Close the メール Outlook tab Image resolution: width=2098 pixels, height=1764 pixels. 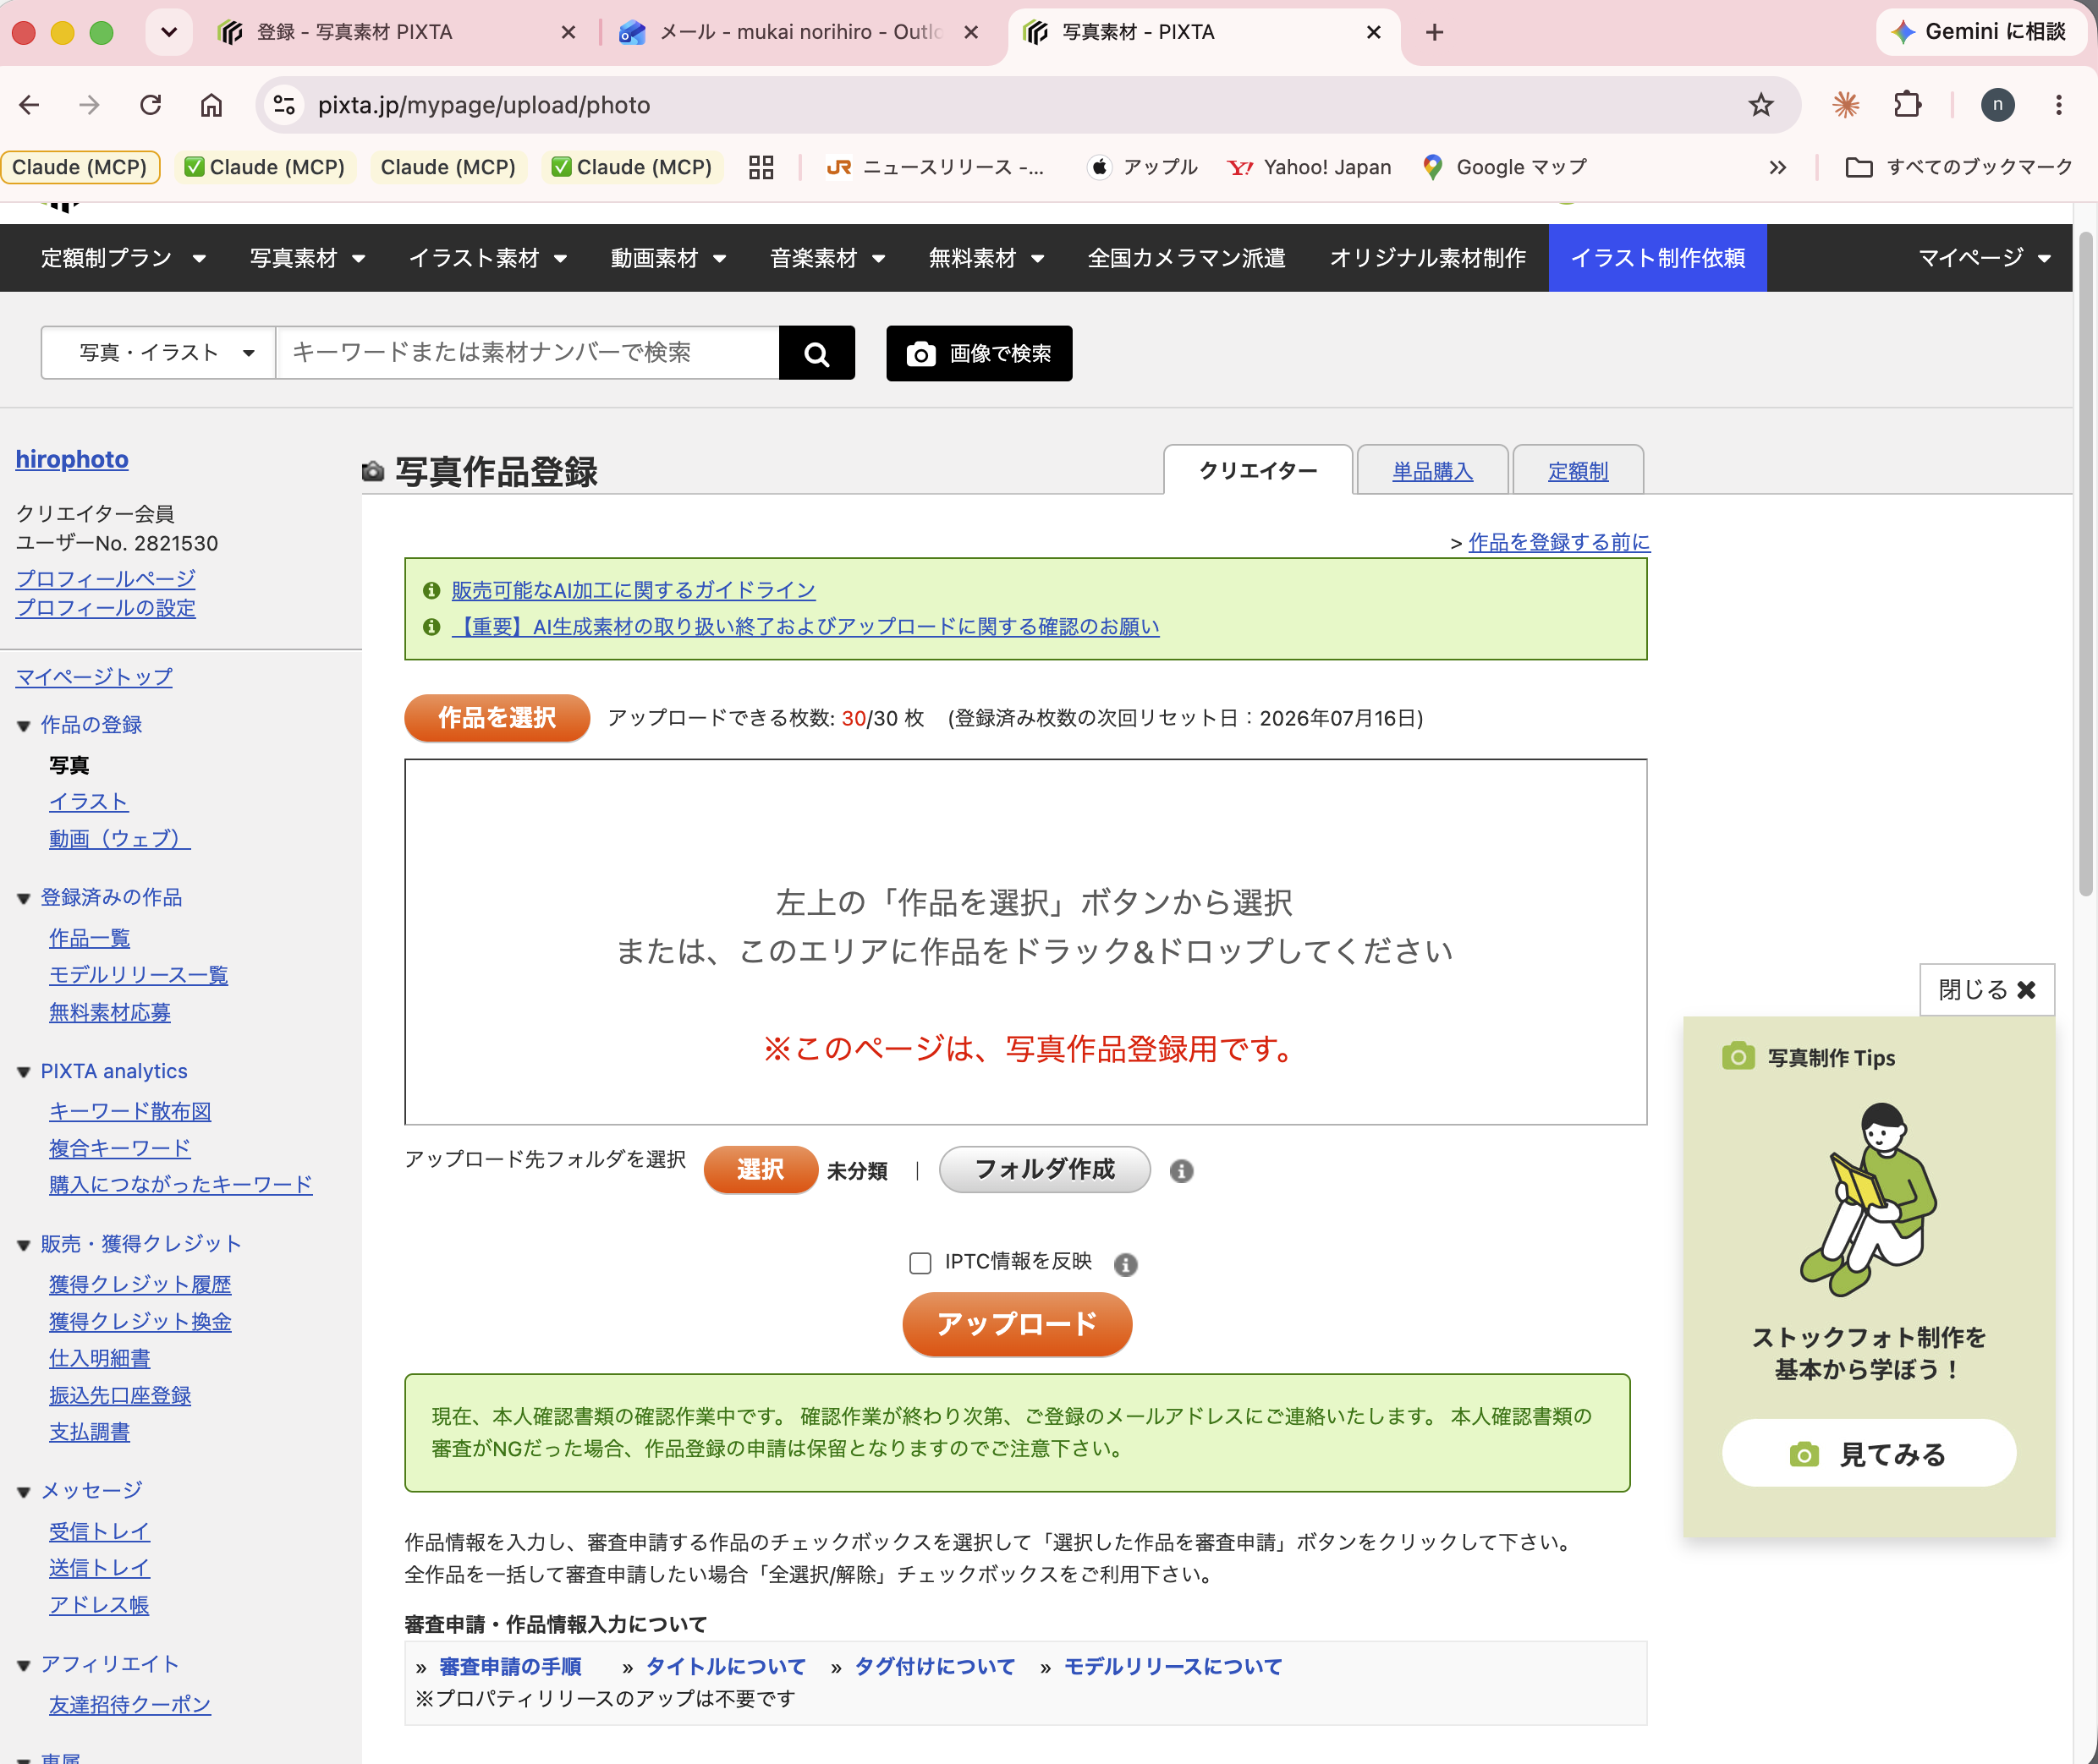(x=970, y=32)
